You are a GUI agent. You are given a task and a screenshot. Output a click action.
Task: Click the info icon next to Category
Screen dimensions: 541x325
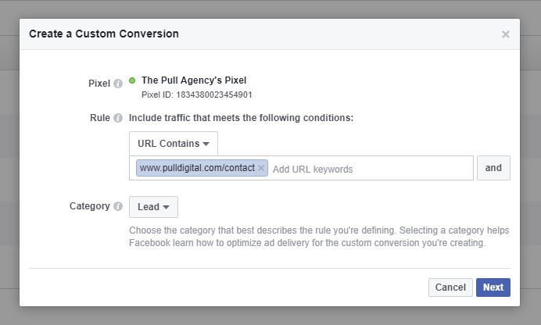[118, 207]
